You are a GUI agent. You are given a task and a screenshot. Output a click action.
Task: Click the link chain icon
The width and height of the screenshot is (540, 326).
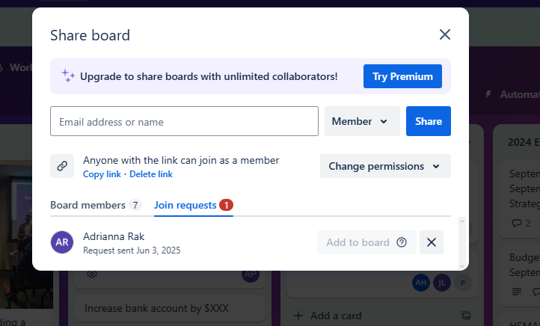[x=62, y=166]
